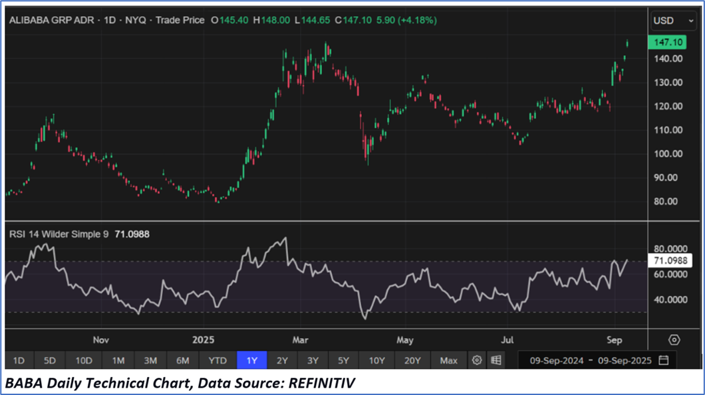
Task: Show the Max time range
Action: tap(448, 360)
